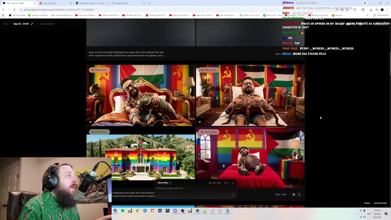
Task: Add the rainbow mansion video to scene
Action: 99,132
